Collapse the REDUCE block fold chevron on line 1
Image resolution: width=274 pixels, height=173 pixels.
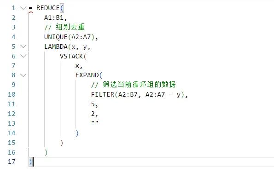(x=23, y=8)
